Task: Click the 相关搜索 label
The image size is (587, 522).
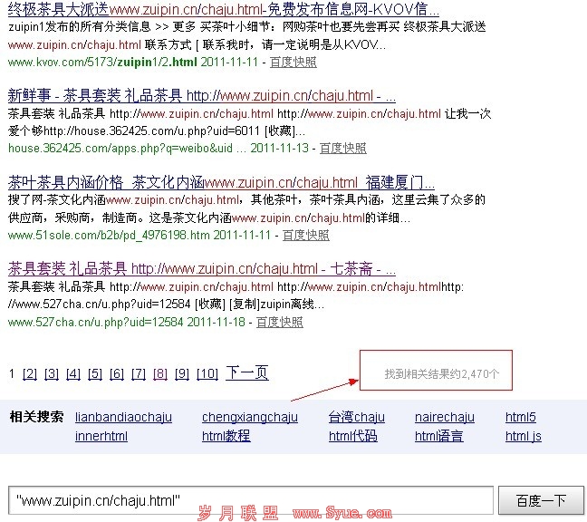Action: click(x=36, y=416)
